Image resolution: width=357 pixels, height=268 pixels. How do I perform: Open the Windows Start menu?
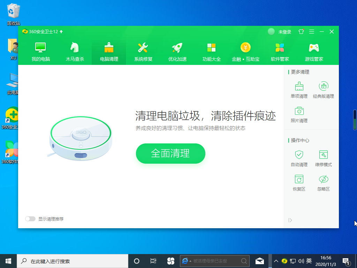tap(8, 261)
